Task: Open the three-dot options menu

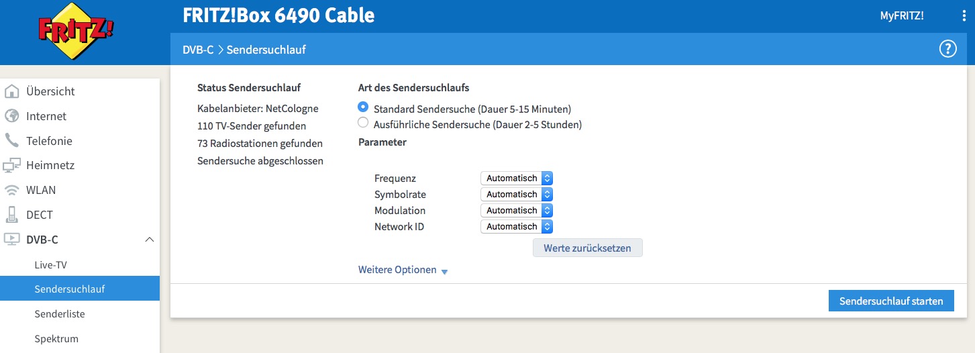Action: click(964, 16)
